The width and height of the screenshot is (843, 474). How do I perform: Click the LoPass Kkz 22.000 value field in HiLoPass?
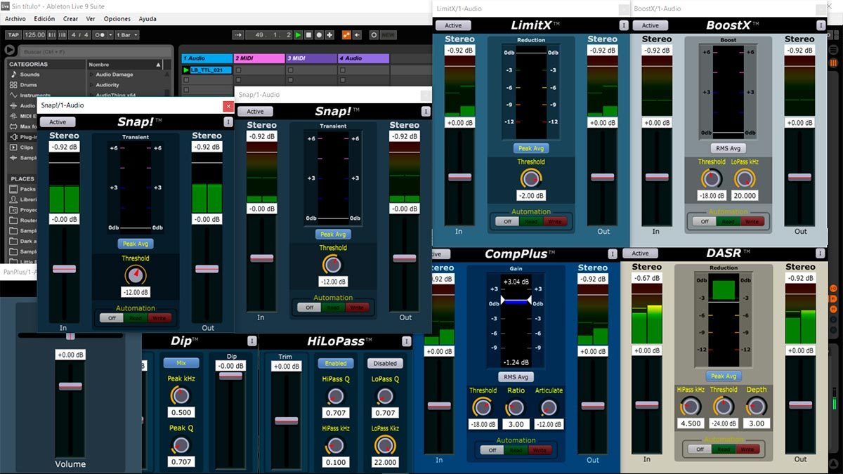pyautogui.click(x=385, y=463)
